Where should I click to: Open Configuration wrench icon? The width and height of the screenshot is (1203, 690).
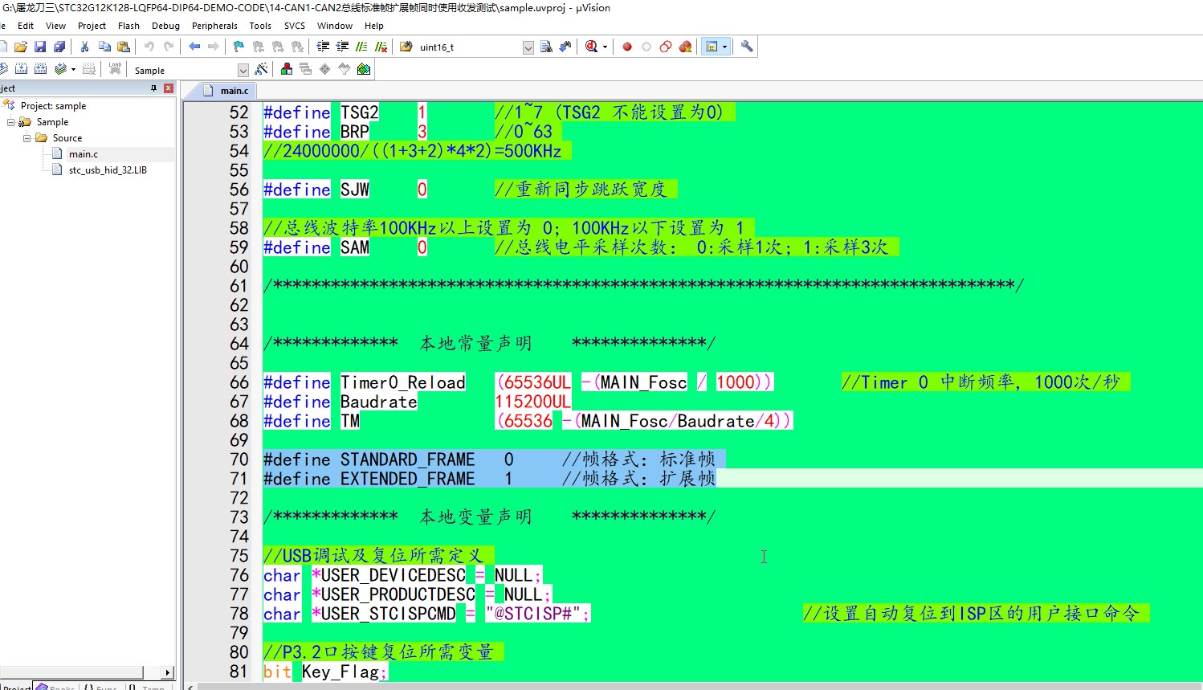pos(747,47)
